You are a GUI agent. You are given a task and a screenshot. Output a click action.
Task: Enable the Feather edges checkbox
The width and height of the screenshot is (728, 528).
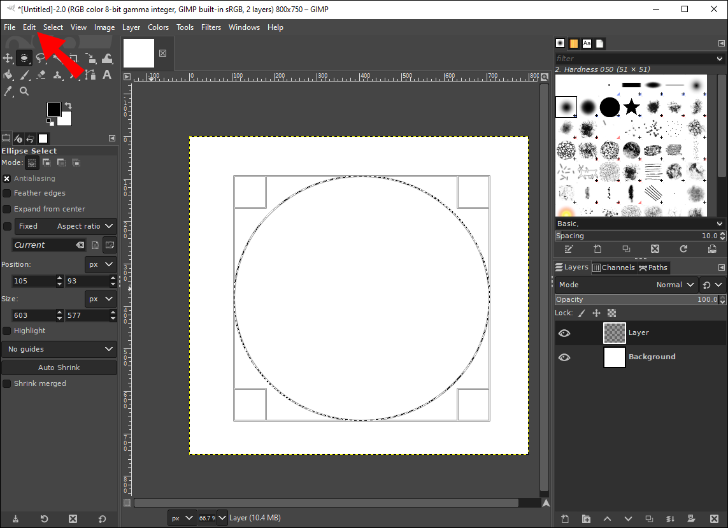point(7,193)
